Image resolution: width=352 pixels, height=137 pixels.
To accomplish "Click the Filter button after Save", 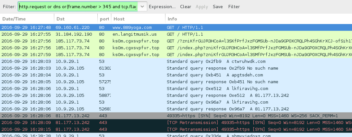I will [x=234, y=6].
